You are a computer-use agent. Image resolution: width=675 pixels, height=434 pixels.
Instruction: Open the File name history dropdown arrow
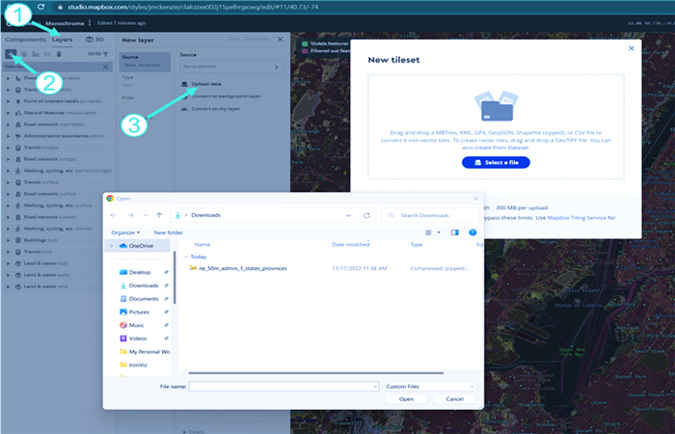click(x=374, y=386)
